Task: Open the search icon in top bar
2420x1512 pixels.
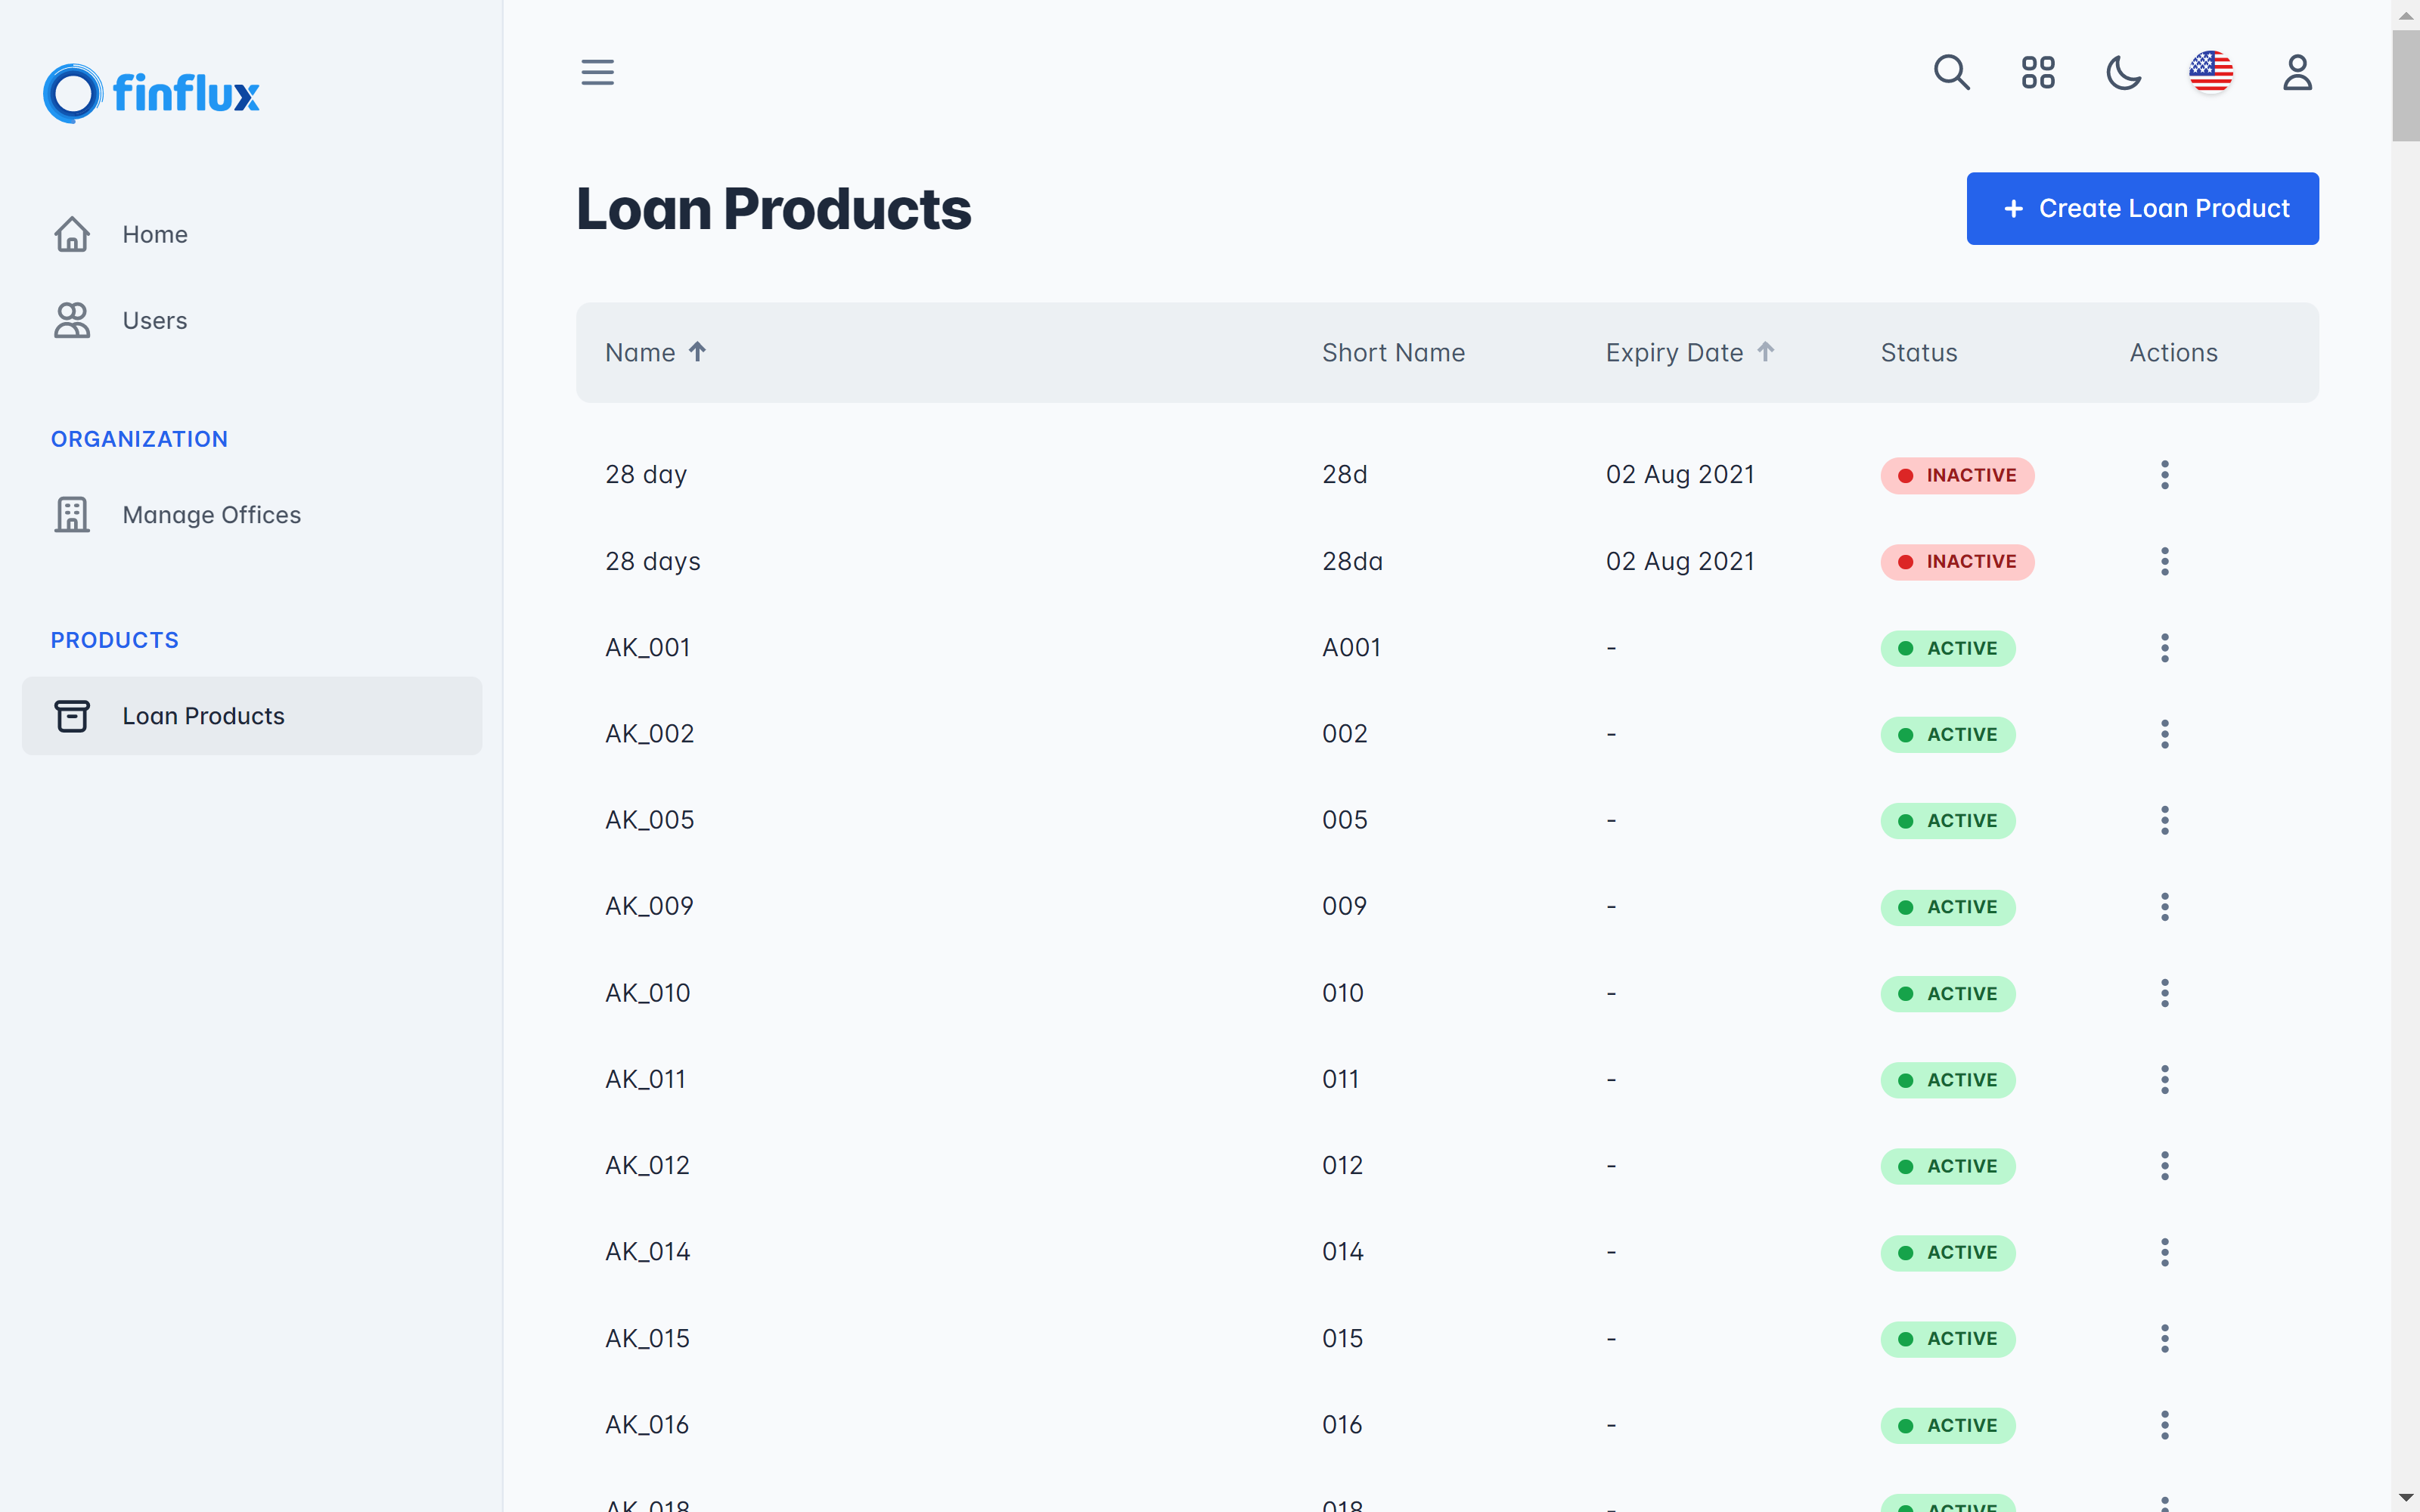Action: tap(1950, 73)
